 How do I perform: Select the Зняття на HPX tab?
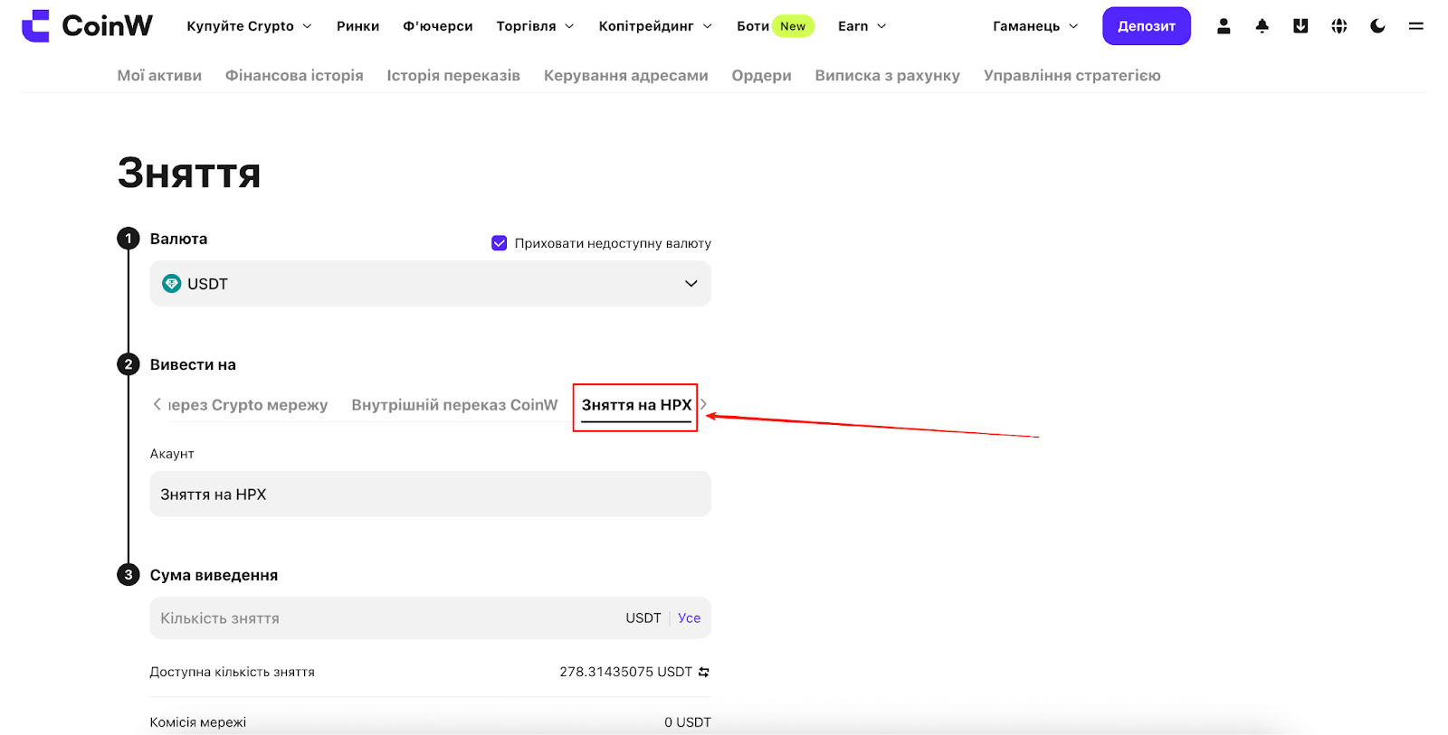[636, 405]
